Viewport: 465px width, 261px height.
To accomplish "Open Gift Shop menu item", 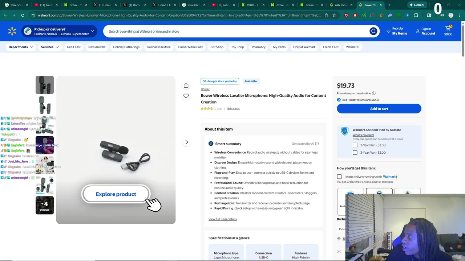I will point(217,47).
